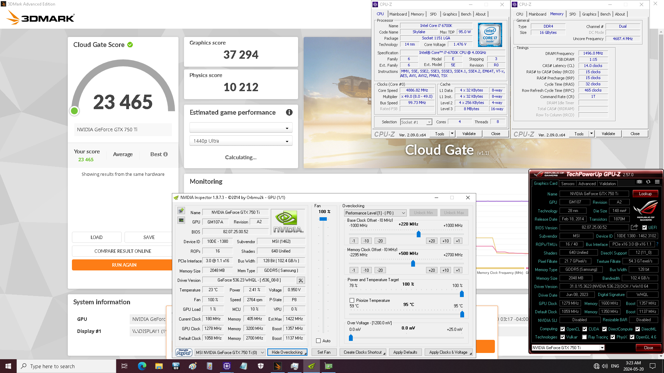Open the Performance Level [1] - (P0) dropdown
This screenshot has height=373, width=664.
[375, 213]
